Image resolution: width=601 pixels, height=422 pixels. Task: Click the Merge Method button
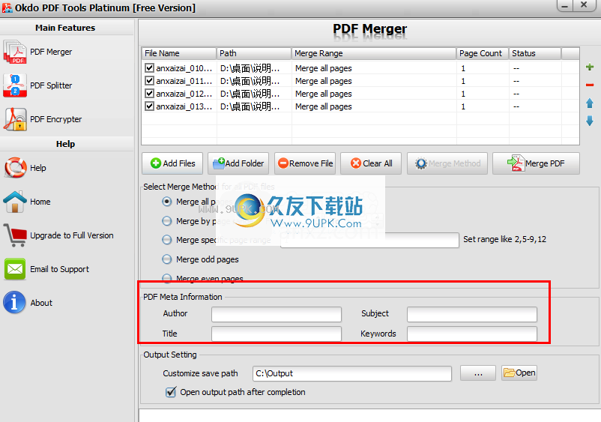click(447, 163)
